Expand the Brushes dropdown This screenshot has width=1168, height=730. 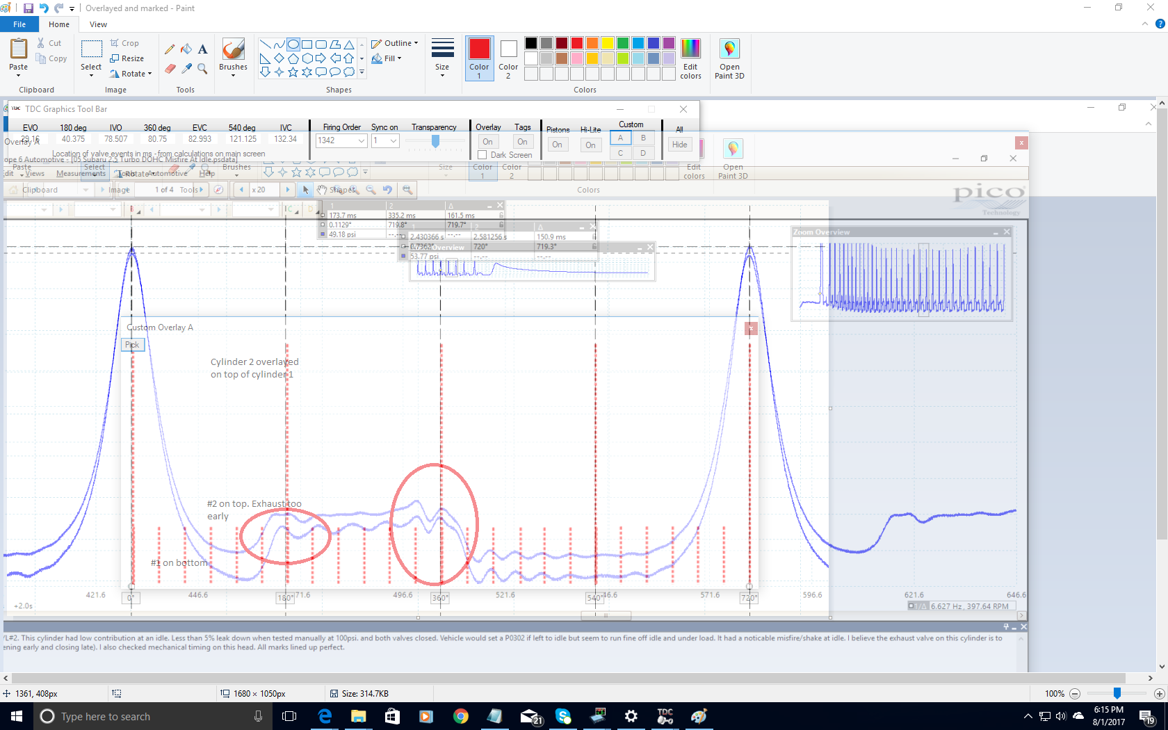[233, 75]
